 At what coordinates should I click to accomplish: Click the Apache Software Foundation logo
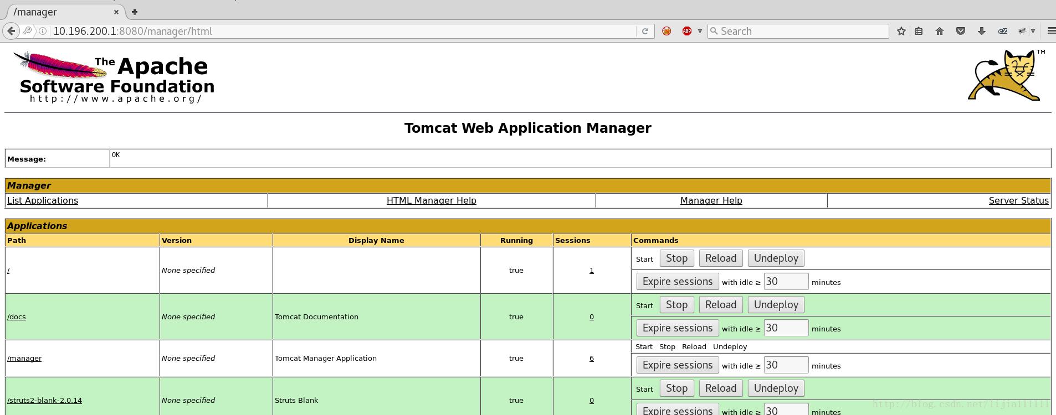point(114,77)
